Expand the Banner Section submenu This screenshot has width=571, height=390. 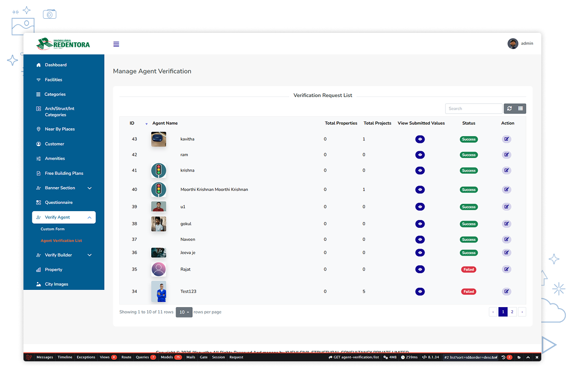[x=64, y=188]
